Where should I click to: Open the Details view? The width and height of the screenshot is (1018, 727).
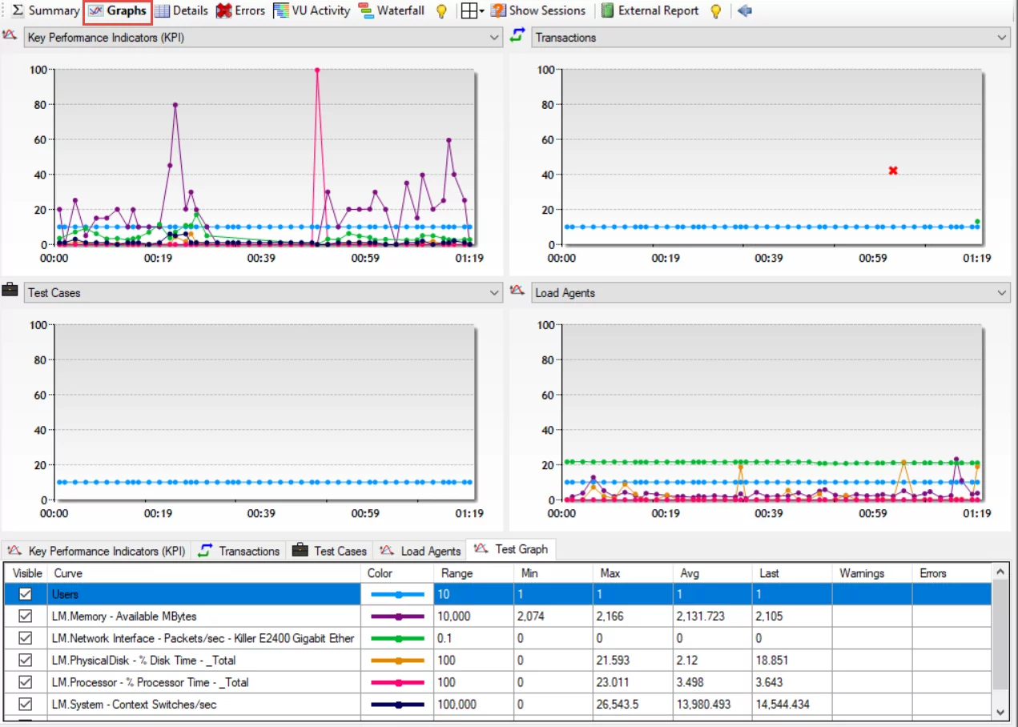[181, 11]
